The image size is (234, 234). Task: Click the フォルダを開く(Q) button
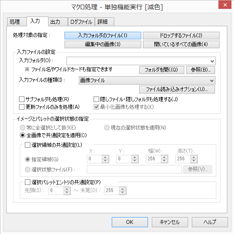(x=161, y=70)
